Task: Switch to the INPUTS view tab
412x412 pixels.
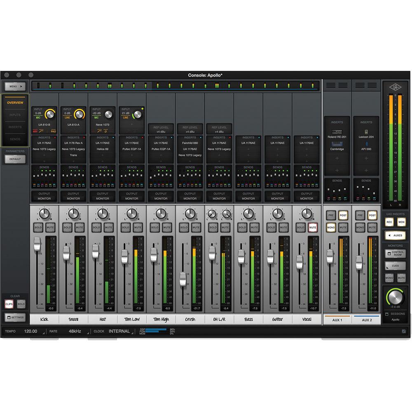Action: point(15,115)
